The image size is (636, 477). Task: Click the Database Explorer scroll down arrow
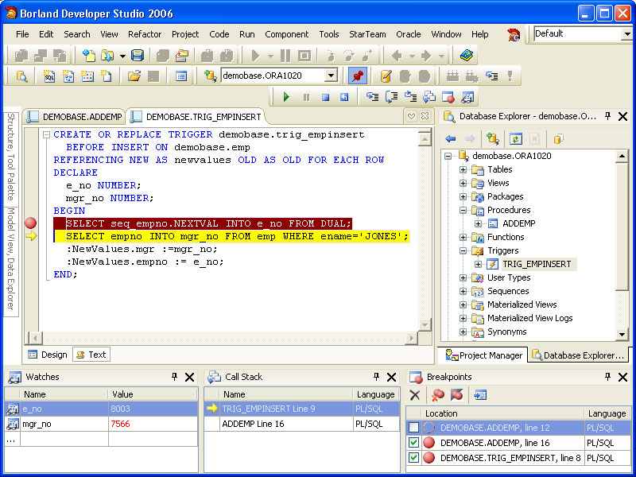622,334
